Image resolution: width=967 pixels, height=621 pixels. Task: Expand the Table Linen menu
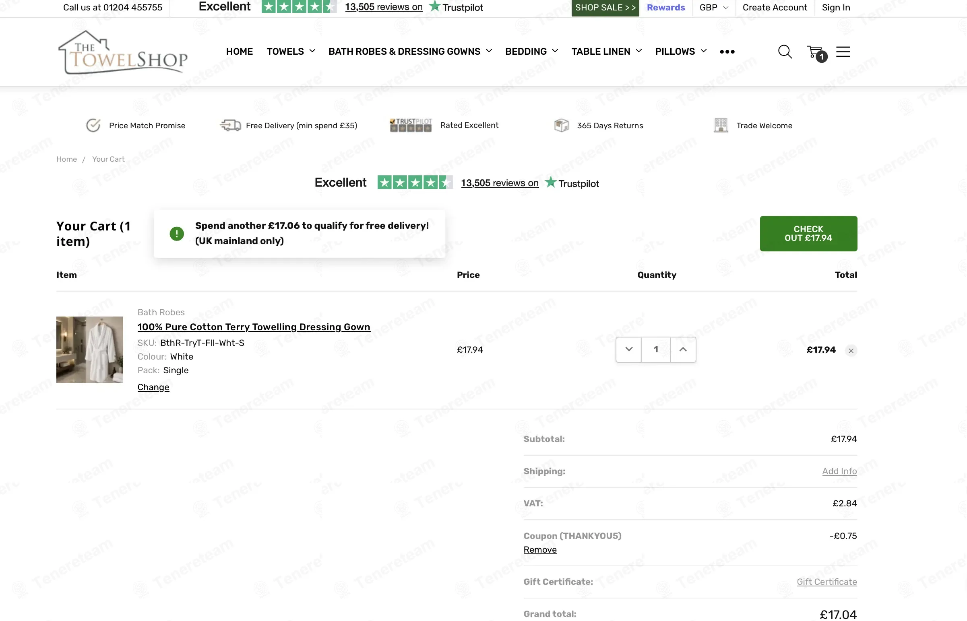606,51
